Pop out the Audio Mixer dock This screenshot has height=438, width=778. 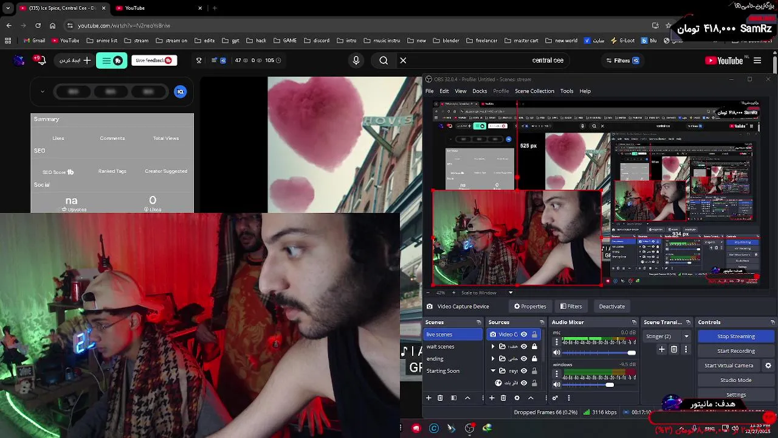pos(634,322)
